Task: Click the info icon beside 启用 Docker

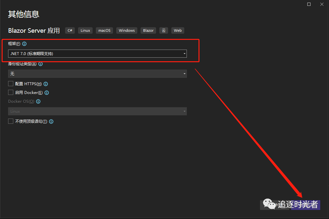Action: coord(47,93)
